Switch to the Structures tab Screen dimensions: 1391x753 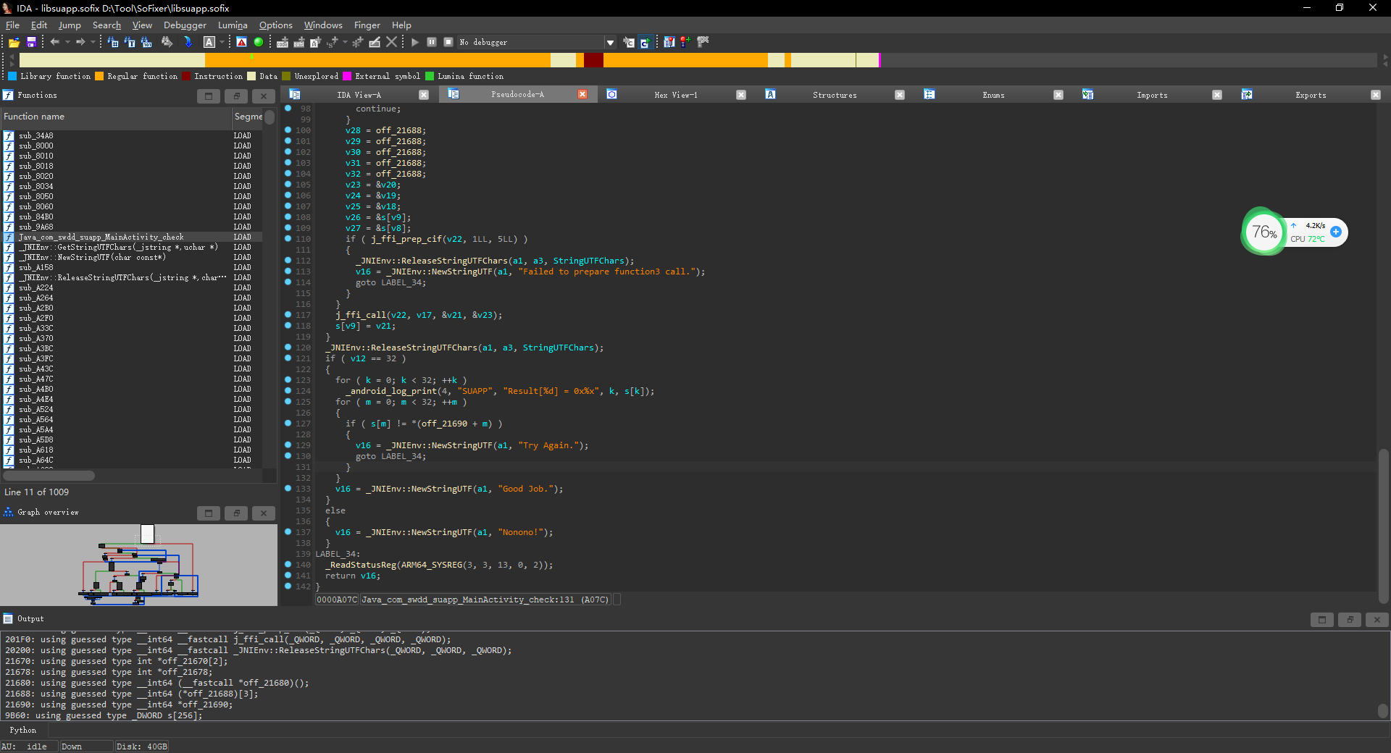(835, 95)
